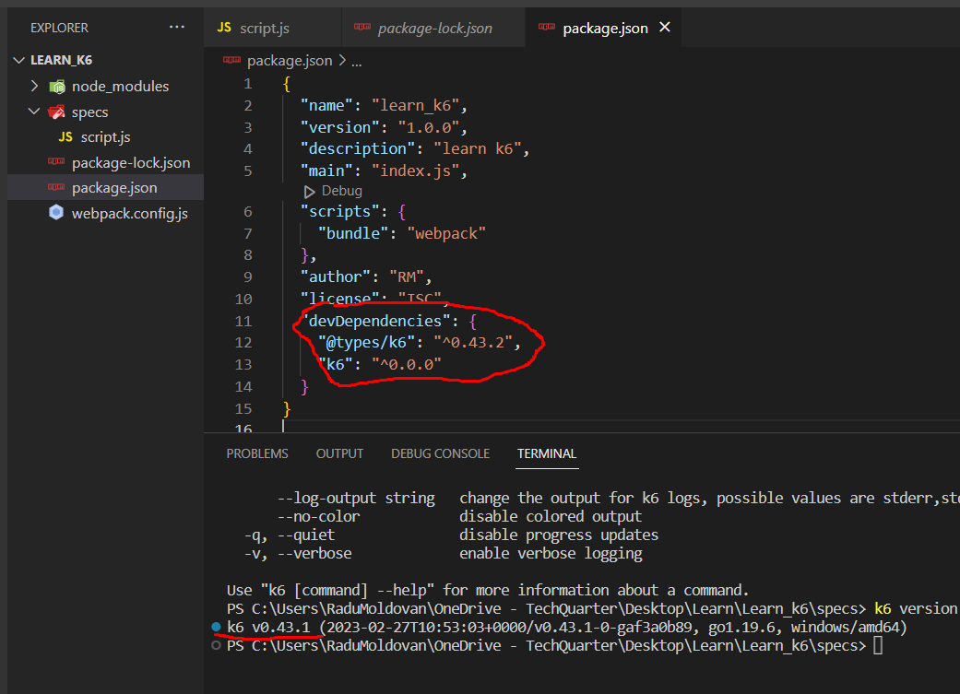Click the "devDependencies" key
Screen dimensions: 960x694
pyautogui.click(x=375, y=321)
